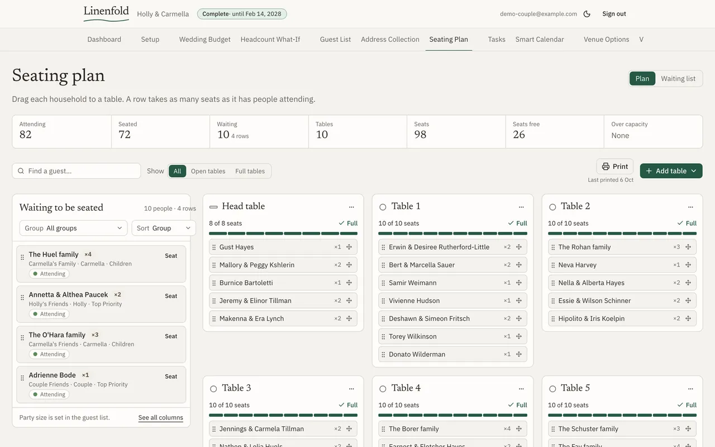Open Table 3 ellipsis menu

coord(351,388)
